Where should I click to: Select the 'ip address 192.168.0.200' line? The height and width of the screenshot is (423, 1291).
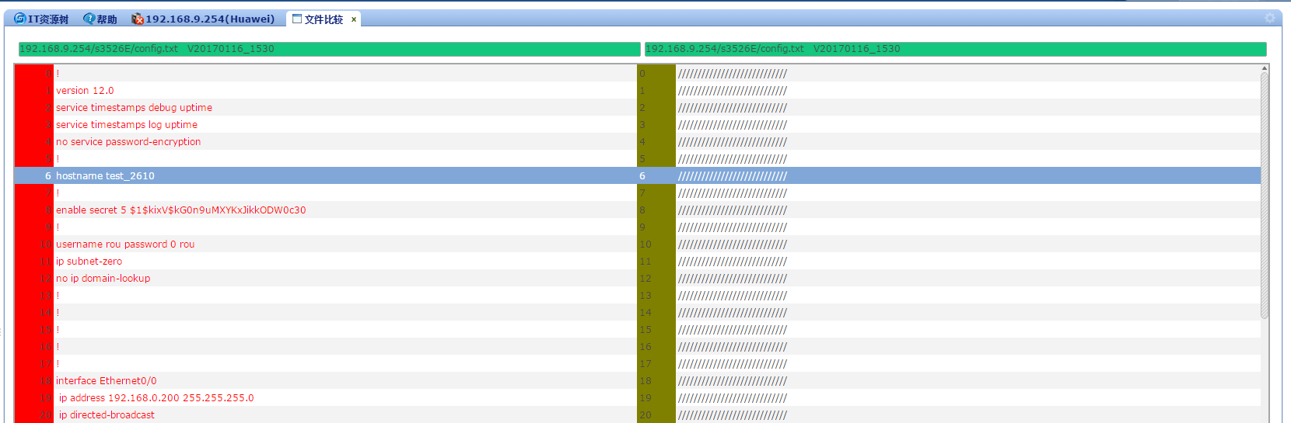point(156,398)
